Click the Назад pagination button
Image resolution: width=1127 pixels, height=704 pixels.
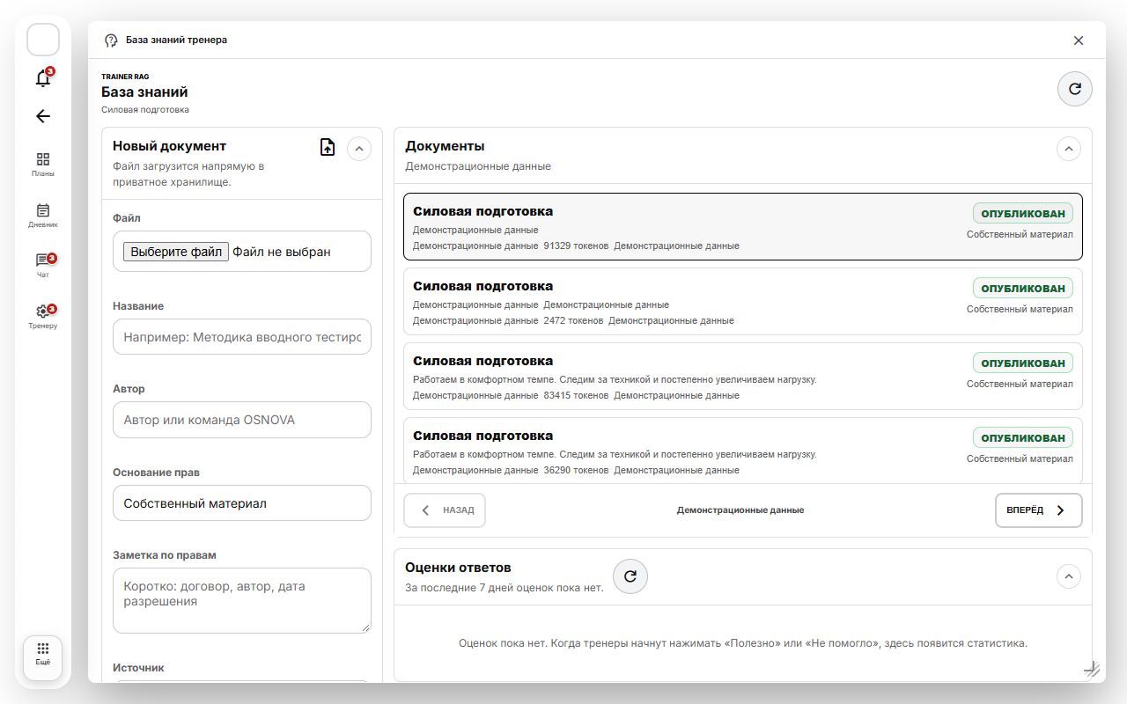click(445, 510)
